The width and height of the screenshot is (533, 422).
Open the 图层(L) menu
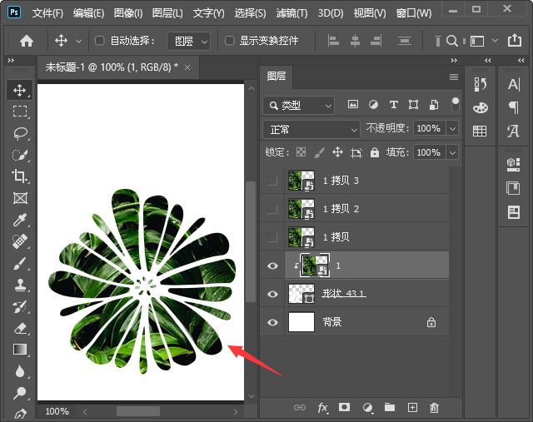tap(168, 13)
